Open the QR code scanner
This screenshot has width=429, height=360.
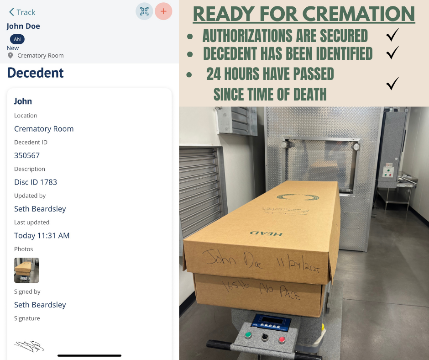pos(144,11)
